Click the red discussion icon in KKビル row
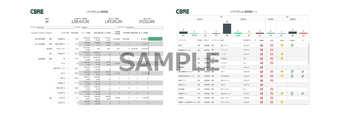Image resolution: width=339 pixels, height=113 pixels. [261, 72]
